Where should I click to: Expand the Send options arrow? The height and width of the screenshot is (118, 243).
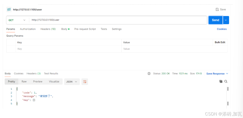(x=226, y=20)
